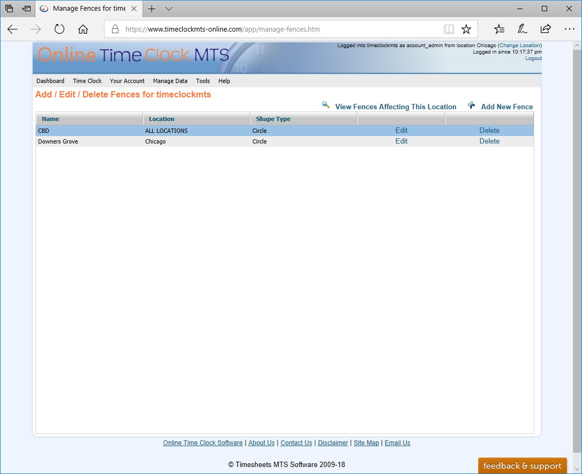Open the Contact Us footer link
Image resolution: width=582 pixels, height=474 pixels.
296,442
